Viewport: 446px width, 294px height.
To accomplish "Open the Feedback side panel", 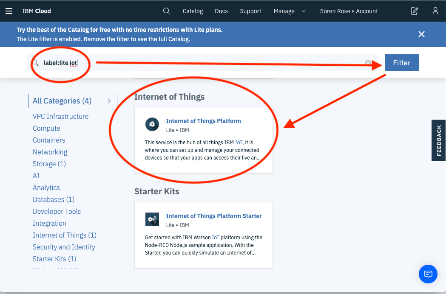I will pyautogui.click(x=438, y=140).
